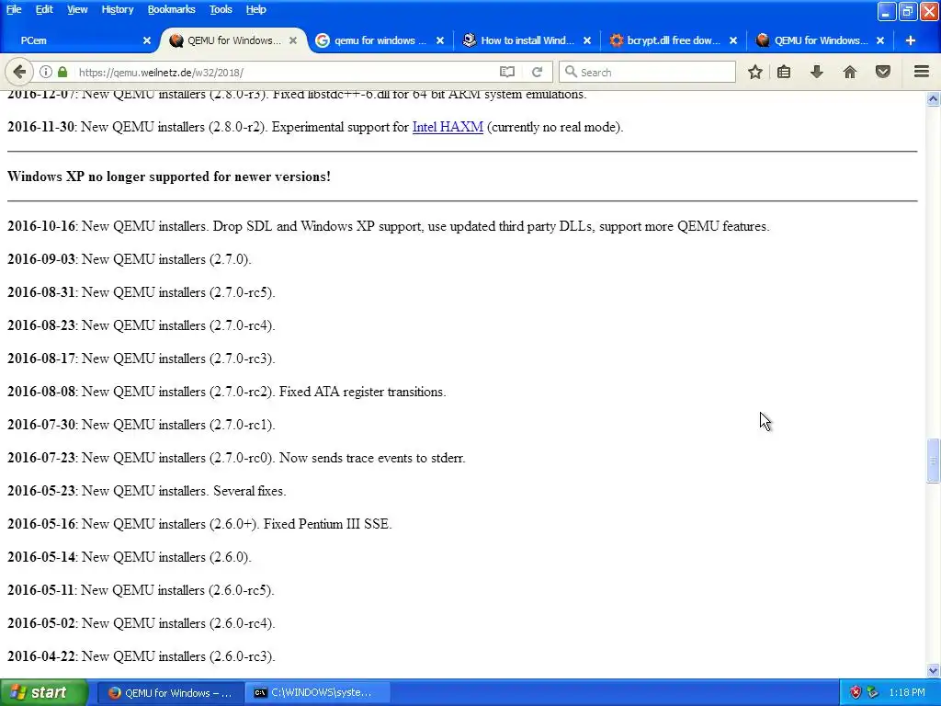Go back with the browser back arrow
Image resolution: width=941 pixels, height=706 pixels.
click(19, 72)
